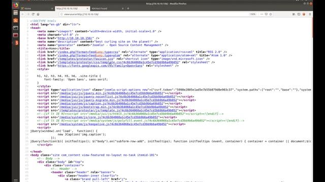
Task: Click the site info icon in address bar
Action: click(x=61, y=14)
